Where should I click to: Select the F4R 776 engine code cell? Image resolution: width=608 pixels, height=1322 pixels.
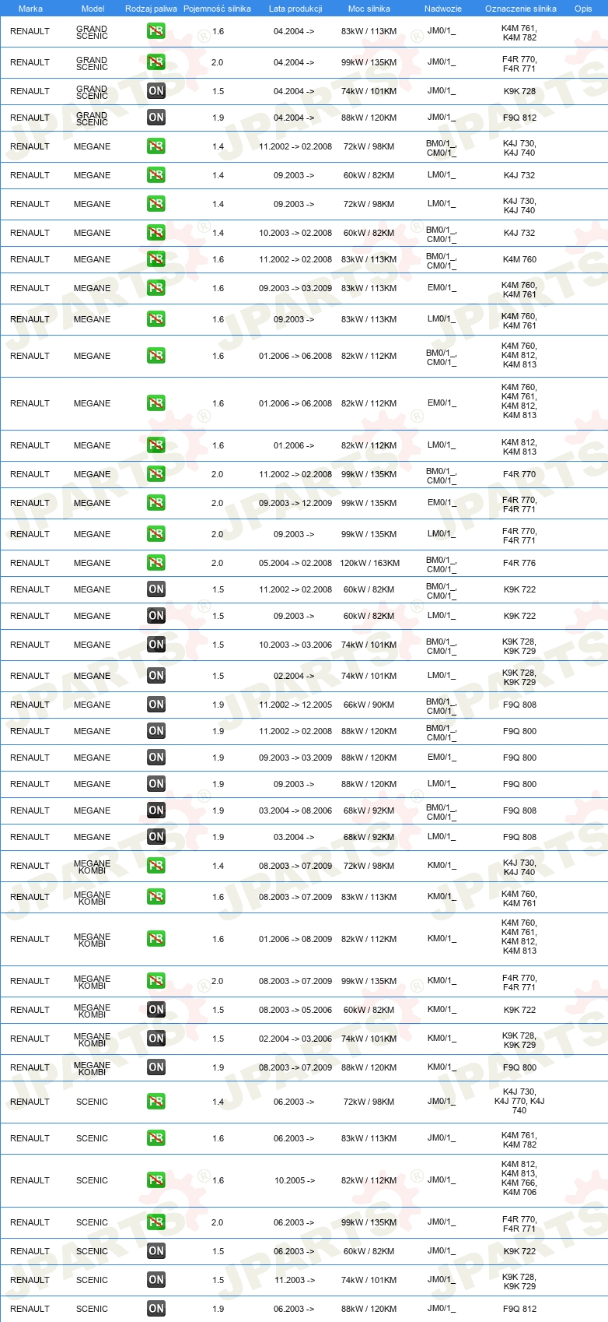point(519,563)
